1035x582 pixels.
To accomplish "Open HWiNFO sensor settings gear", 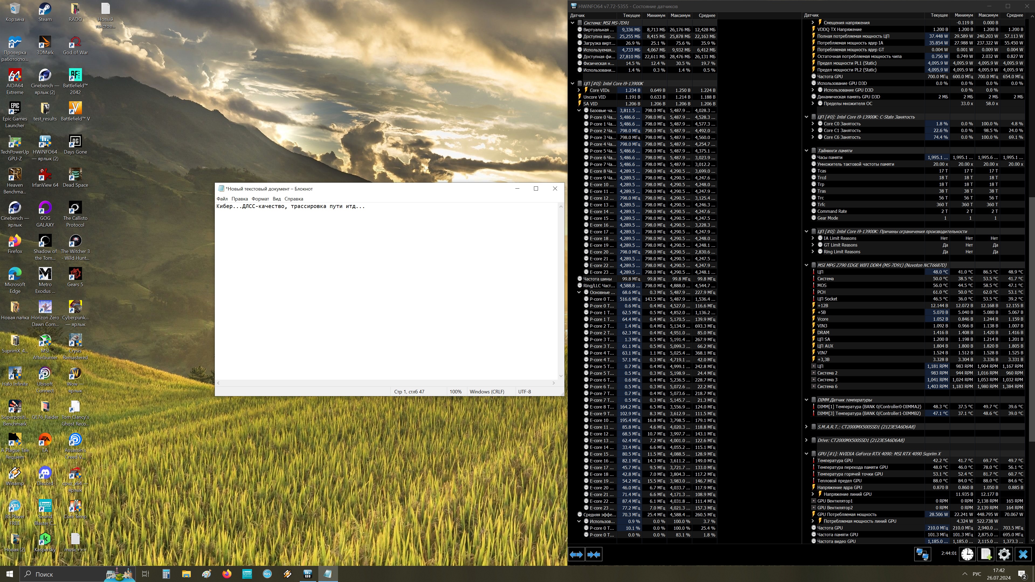I will pyautogui.click(x=1004, y=554).
